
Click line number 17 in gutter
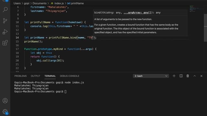coord(17,49)
